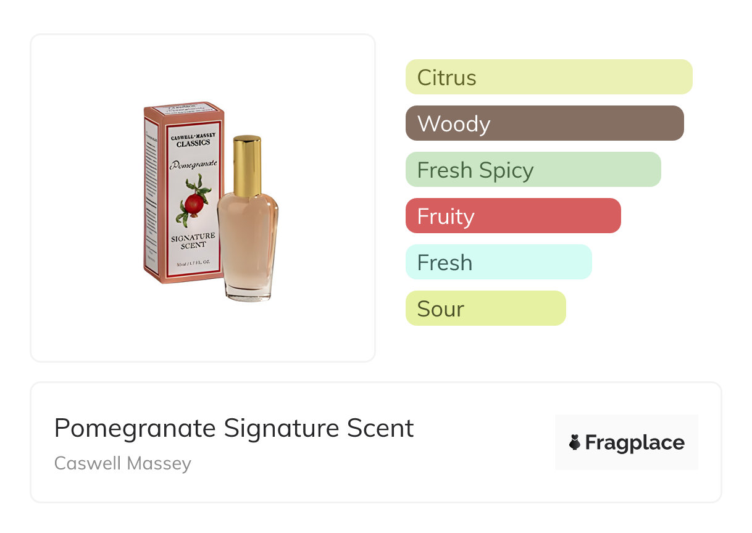This screenshot has width=752, height=533.
Task: Click the perfume bottle glass body
Action: tap(247, 234)
